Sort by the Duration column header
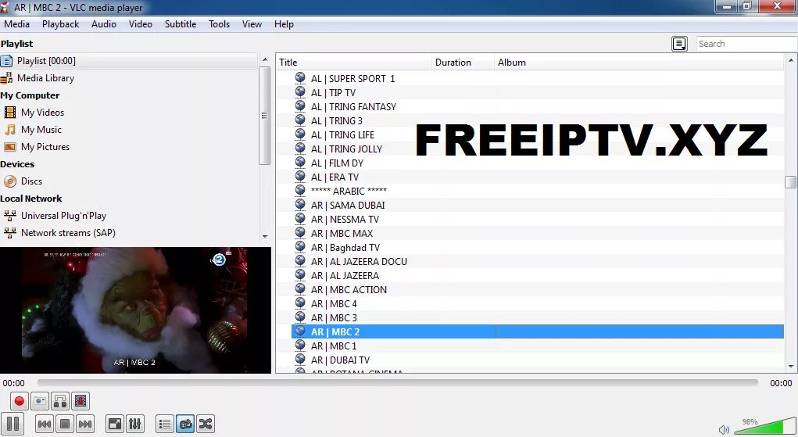798x437 pixels. pyautogui.click(x=463, y=62)
